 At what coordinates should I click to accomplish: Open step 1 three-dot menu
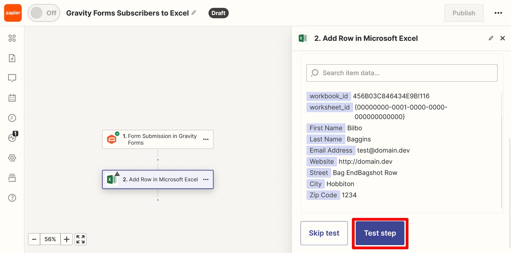pos(206,139)
